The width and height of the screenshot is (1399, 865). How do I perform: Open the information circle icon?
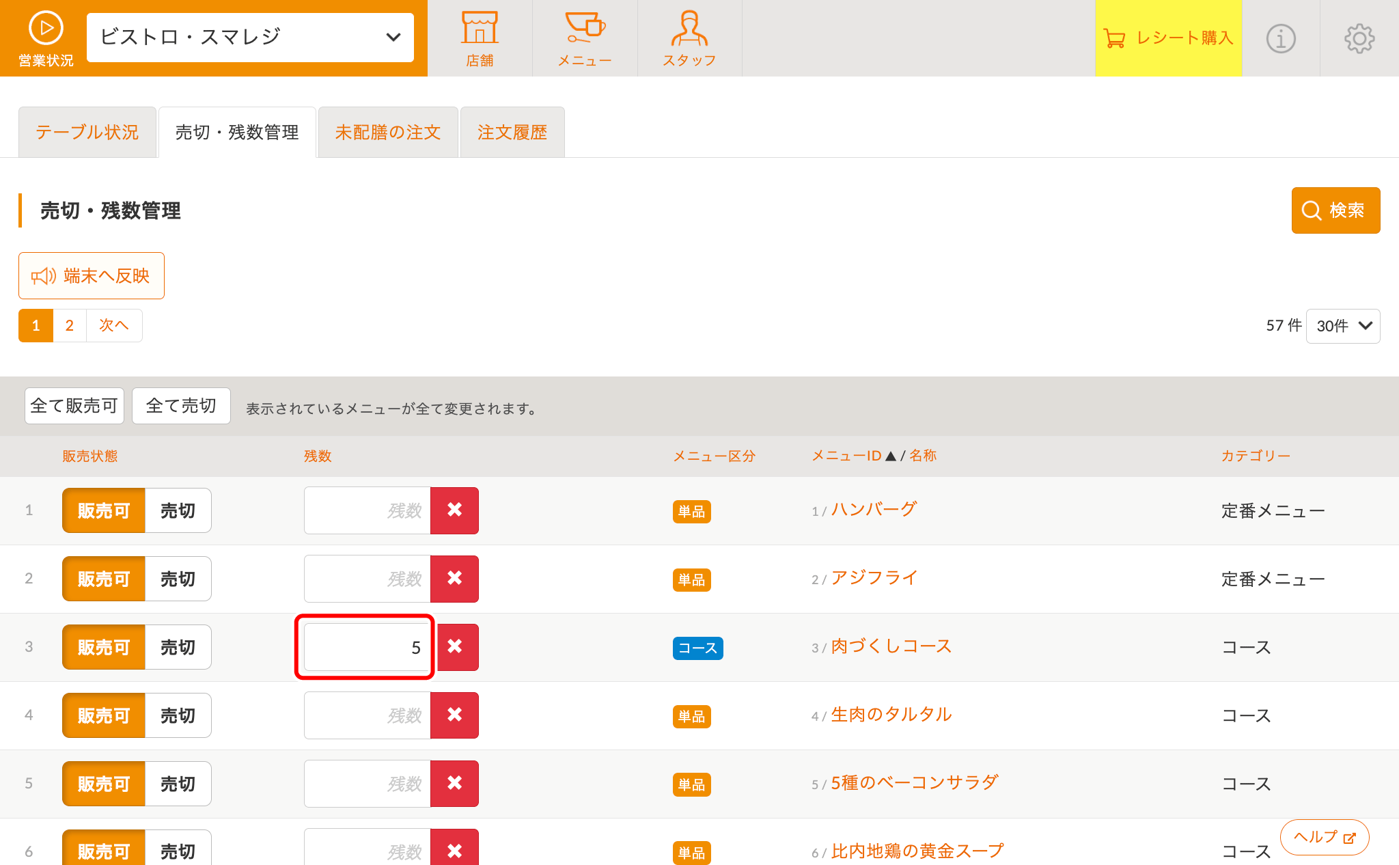point(1281,38)
